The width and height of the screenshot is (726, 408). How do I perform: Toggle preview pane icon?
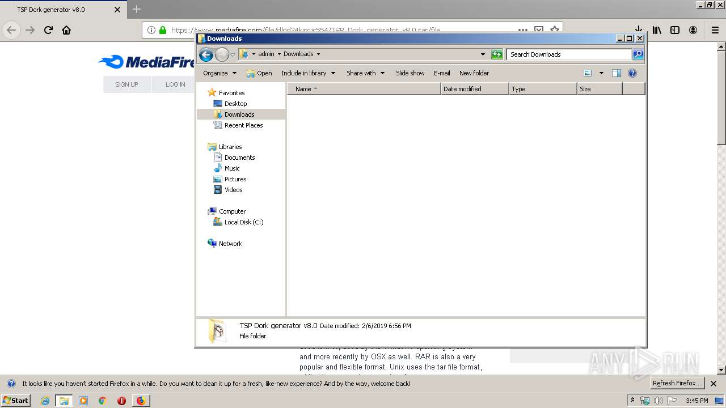617,73
